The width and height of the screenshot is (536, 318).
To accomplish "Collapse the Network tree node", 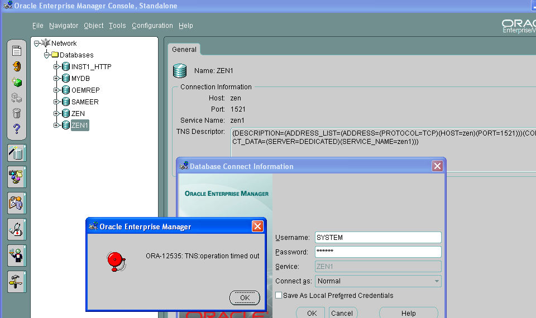I will point(37,44).
